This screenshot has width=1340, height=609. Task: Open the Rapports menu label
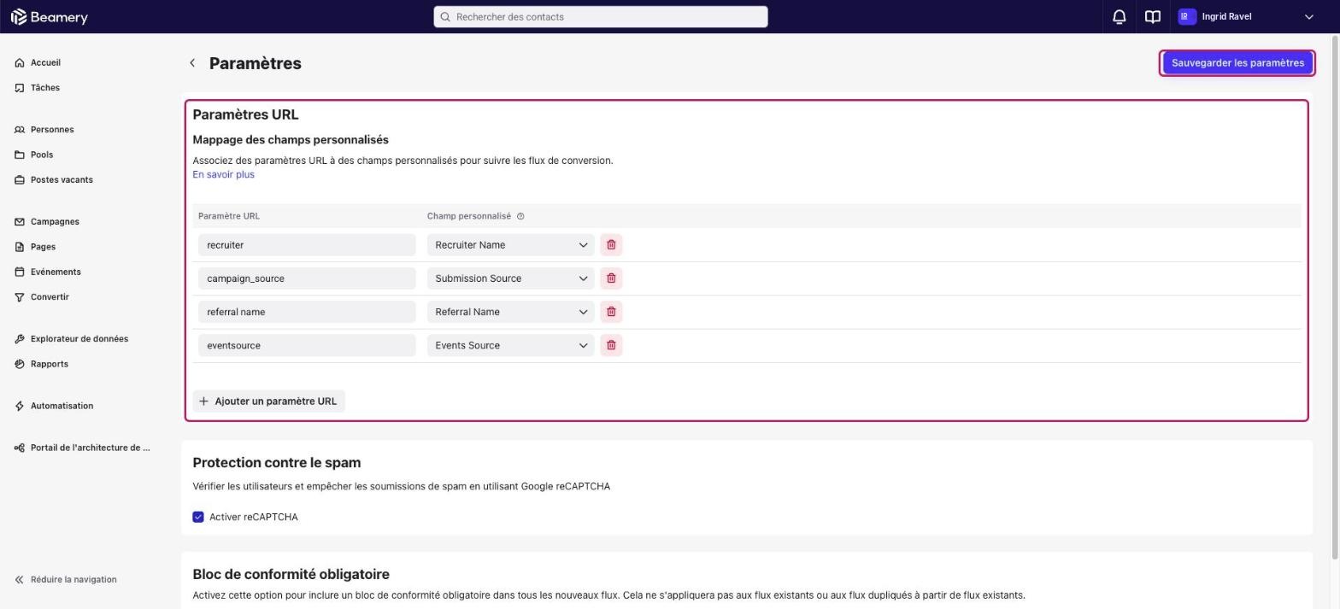click(50, 364)
